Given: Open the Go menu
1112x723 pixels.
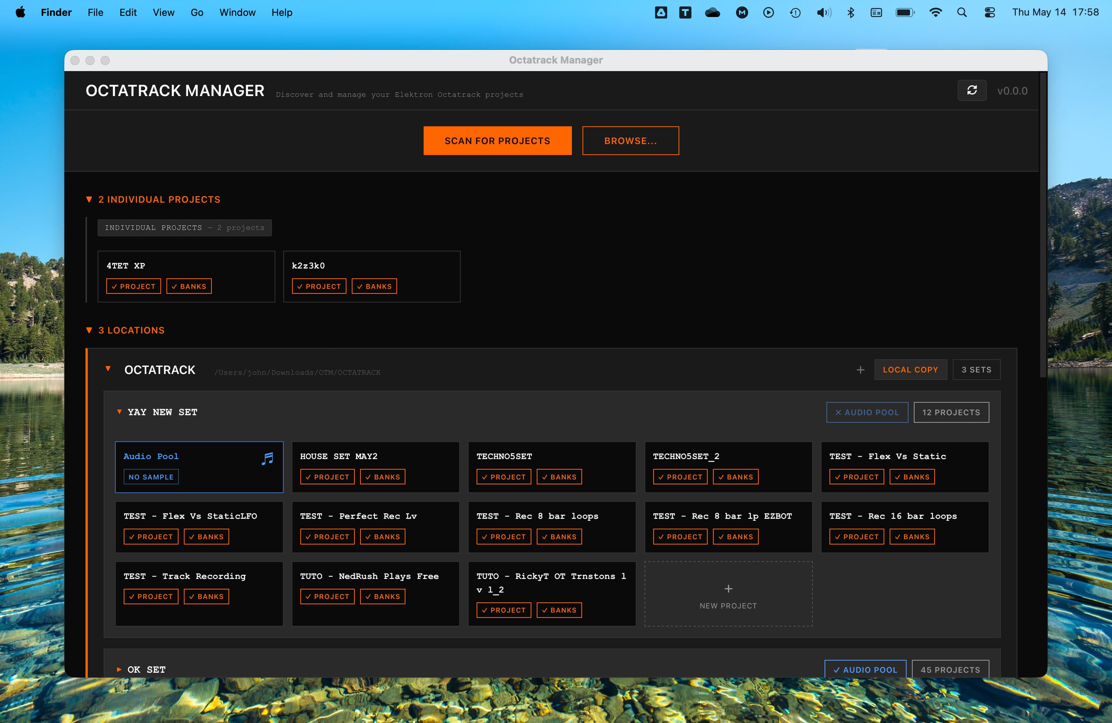Looking at the screenshot, I should tap(197, 12).
